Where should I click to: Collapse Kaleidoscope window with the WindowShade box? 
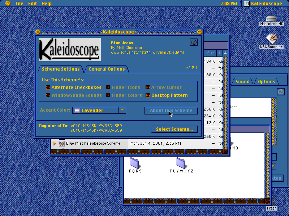(x=199, y=32)
